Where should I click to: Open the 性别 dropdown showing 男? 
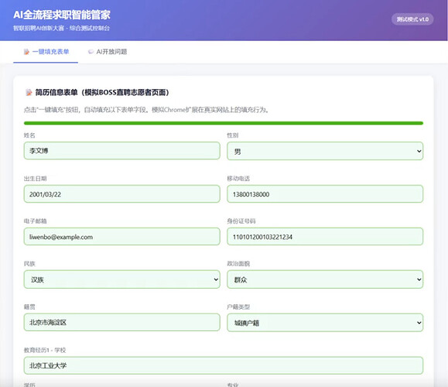pyautogui.click(x=325, y=151)
